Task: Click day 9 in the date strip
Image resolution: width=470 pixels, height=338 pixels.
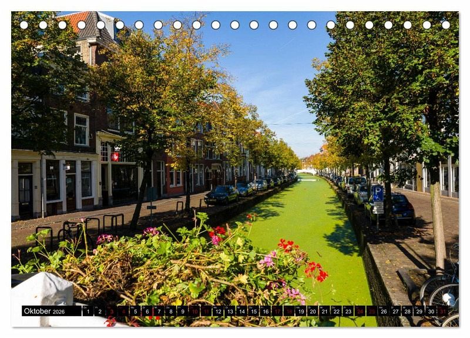Action: 183,311
